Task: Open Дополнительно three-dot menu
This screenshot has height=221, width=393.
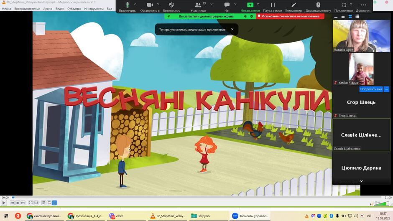Action: pyautogui.click(x=363, y=7)
